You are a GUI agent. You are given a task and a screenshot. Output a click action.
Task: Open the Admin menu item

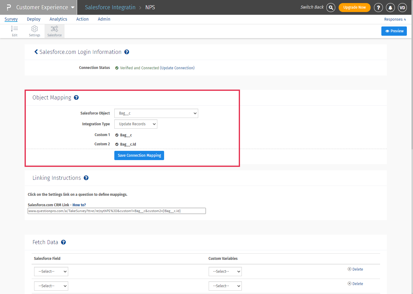coord(104,19)
